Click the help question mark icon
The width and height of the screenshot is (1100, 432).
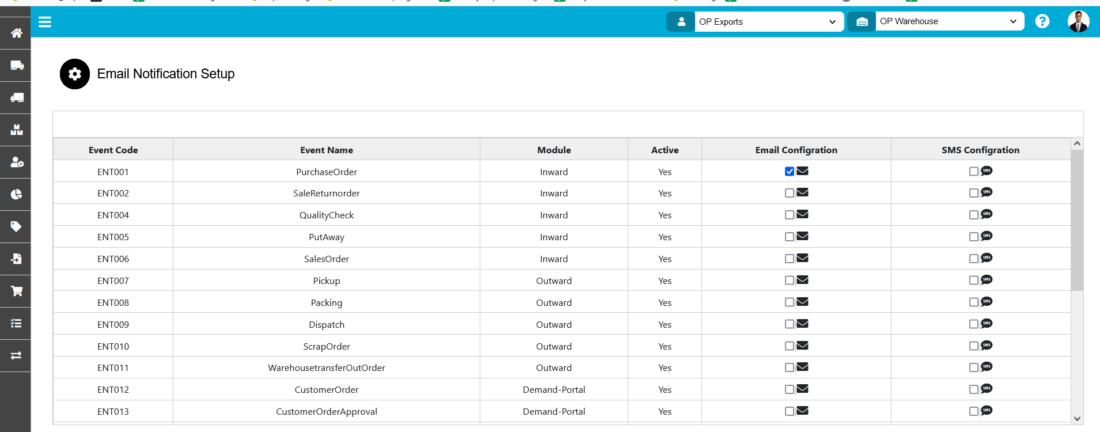coord(1042,21)
